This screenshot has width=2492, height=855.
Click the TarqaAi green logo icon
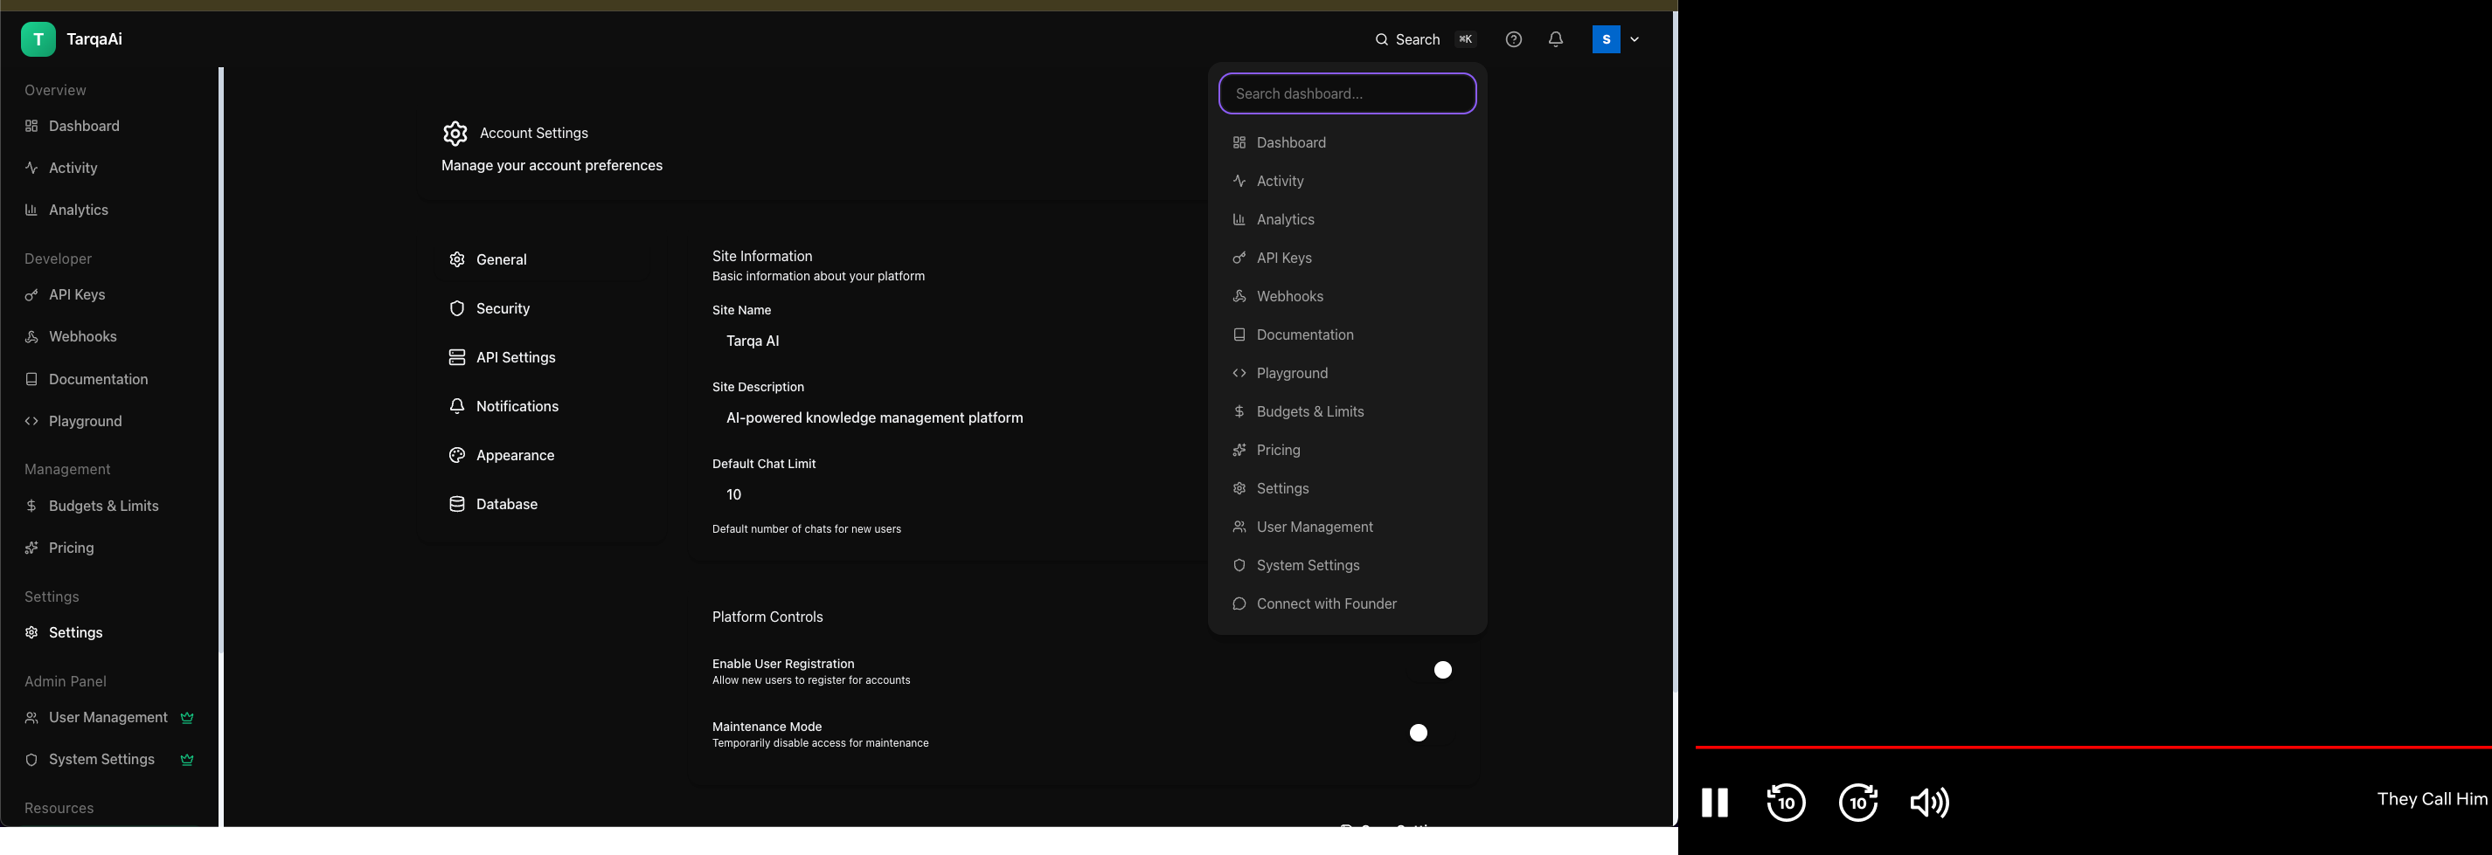[38, 38]
